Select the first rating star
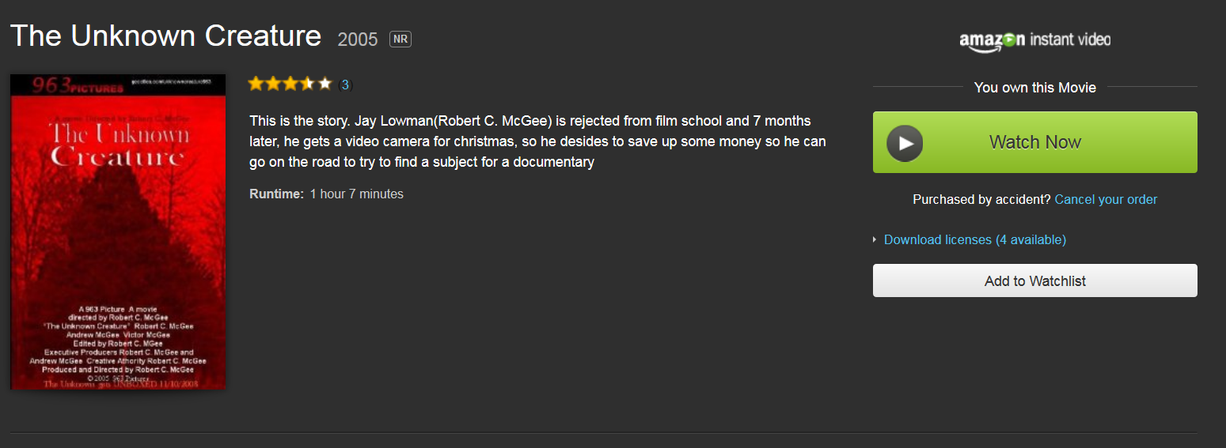This screenshot has height=448, width=1226. 256,84
